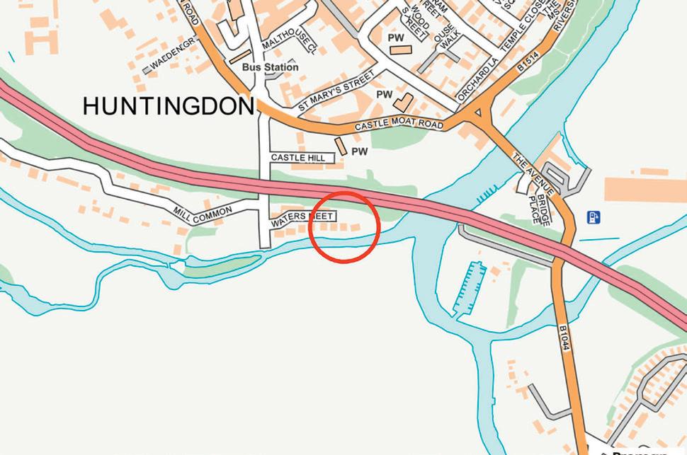Image resolution: width=687 pixels, height=455 pixels.
Task: Click the Bridge Place label
Action: coord(540,209)
